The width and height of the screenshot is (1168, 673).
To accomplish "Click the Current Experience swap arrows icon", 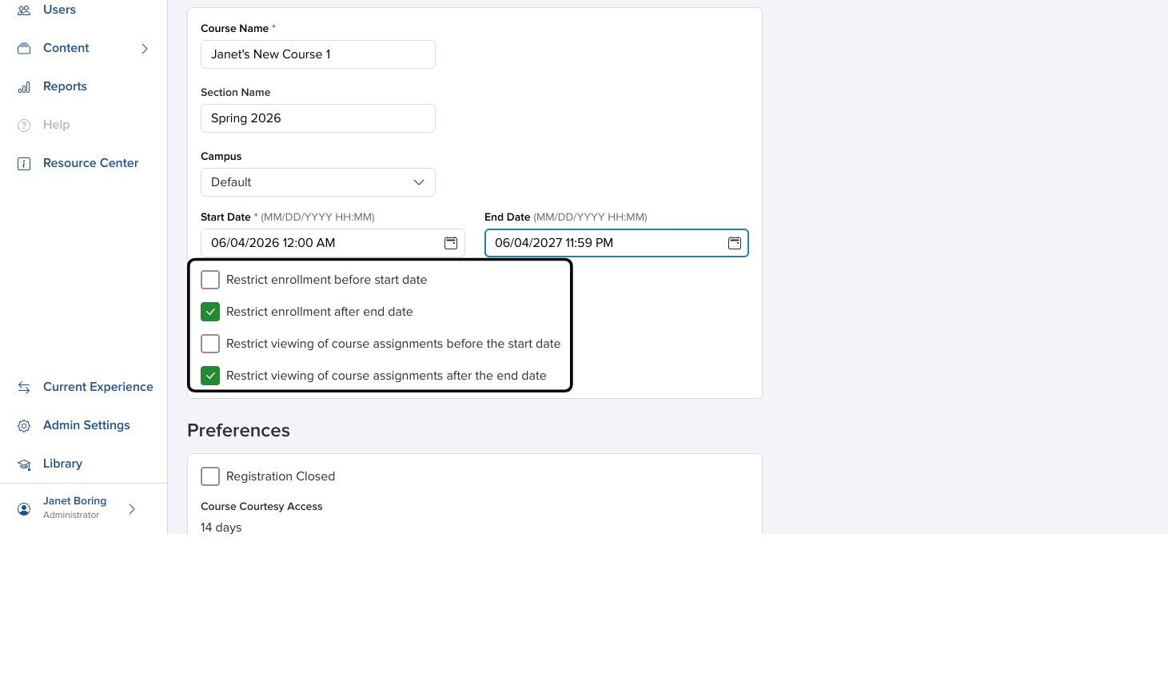I will pyautogui.click(x=24, y=388).
